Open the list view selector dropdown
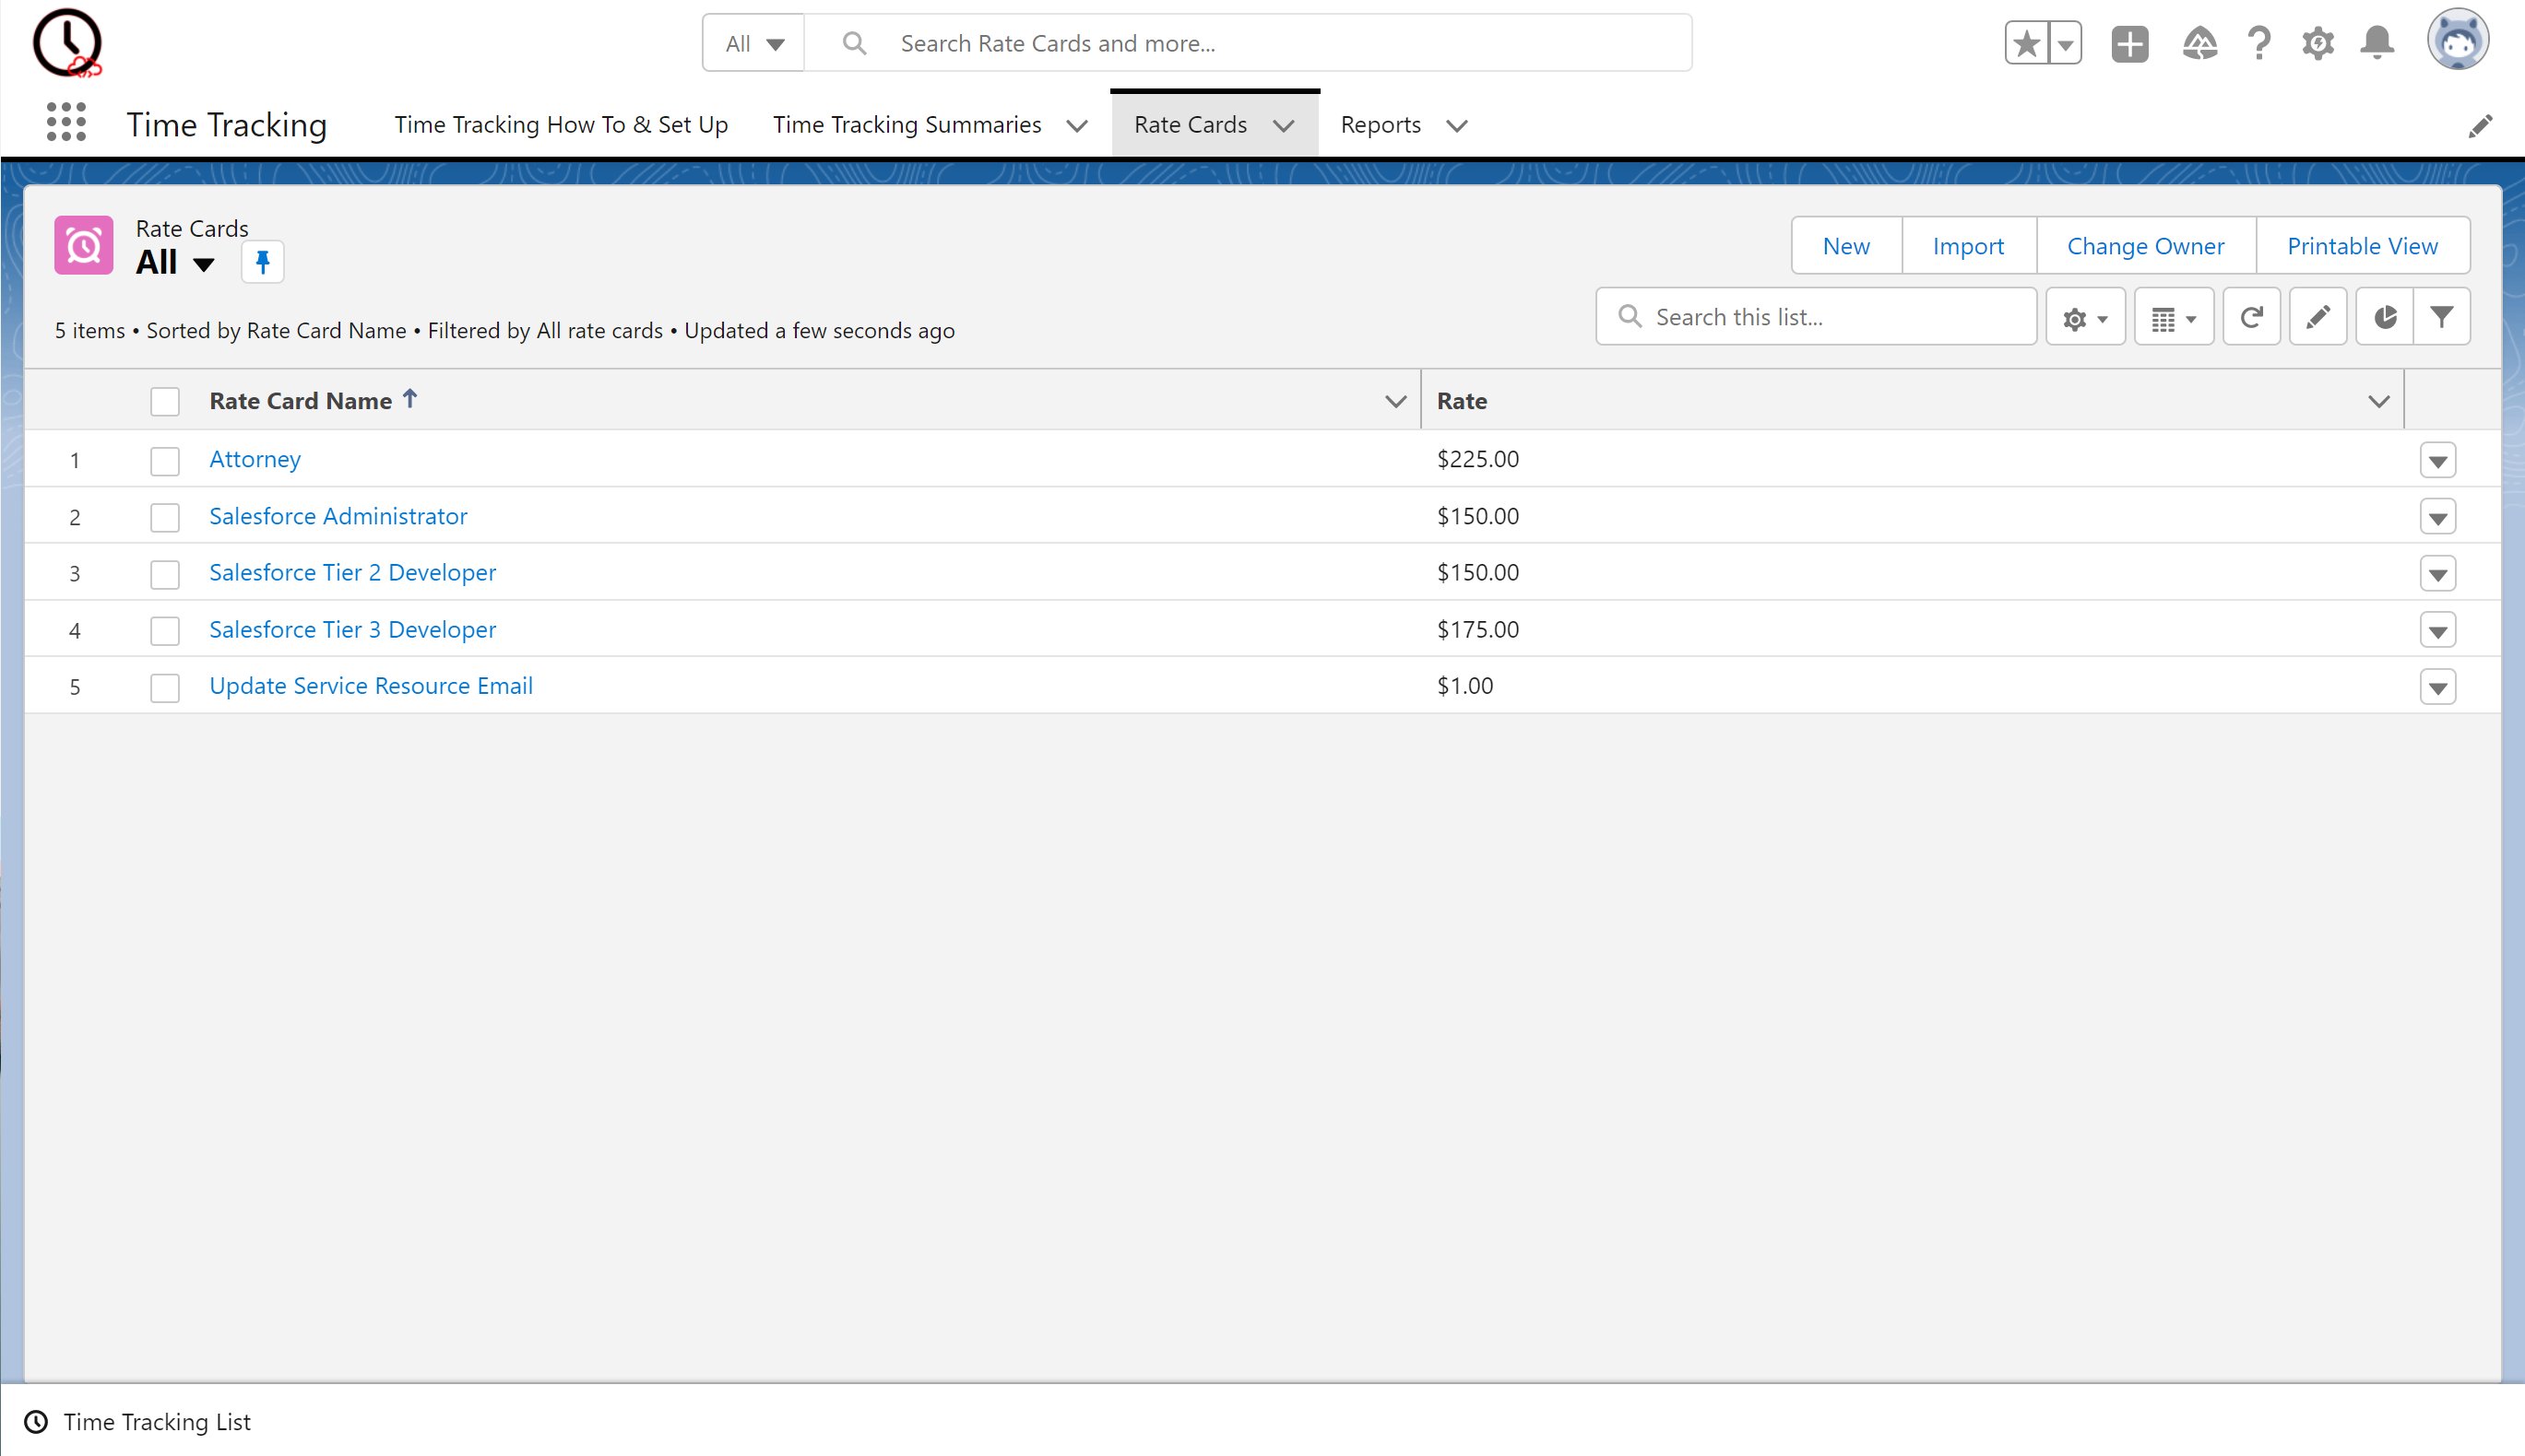Image resolution: width=2525 pixels, height=1456 pixels. click(x=204, y=265)
